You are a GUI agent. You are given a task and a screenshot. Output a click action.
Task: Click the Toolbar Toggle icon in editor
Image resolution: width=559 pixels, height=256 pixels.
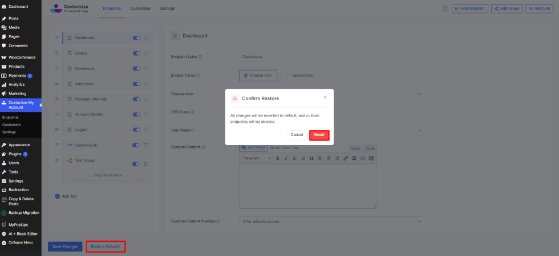371,158
